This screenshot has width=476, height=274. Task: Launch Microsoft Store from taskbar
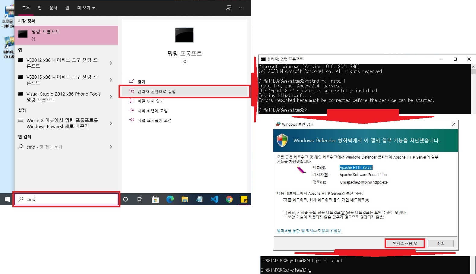point(155,199)
